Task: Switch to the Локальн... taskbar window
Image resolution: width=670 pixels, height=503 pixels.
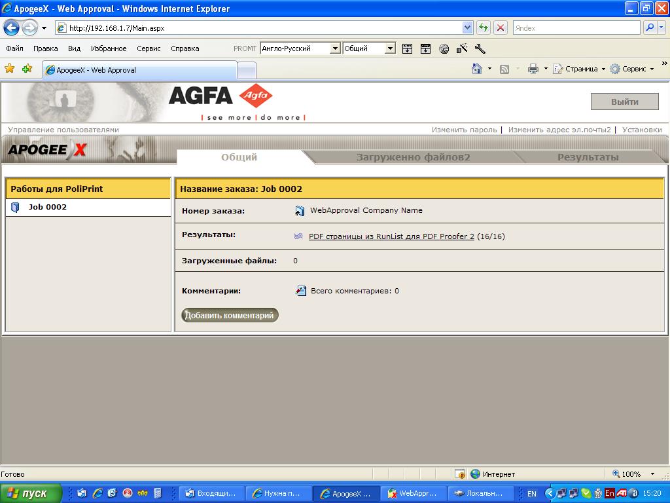Action: (480, 493)
